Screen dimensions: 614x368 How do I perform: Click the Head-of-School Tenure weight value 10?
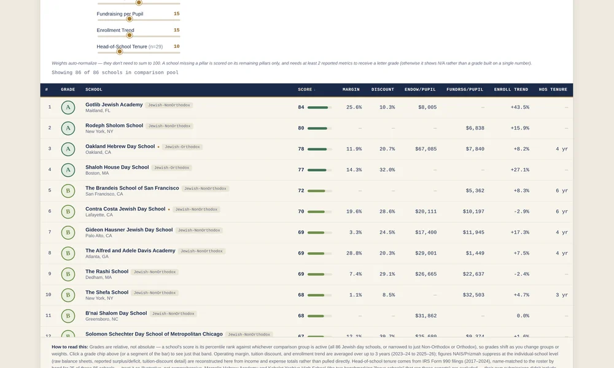177,46
